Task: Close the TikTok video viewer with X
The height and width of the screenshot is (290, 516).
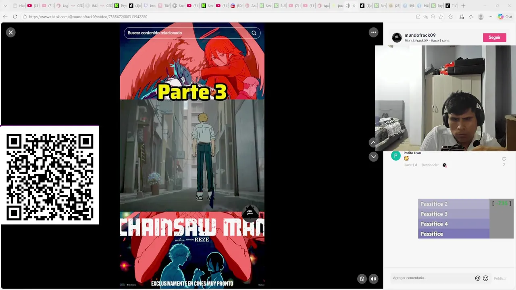Action: click(x=11, y=32)
